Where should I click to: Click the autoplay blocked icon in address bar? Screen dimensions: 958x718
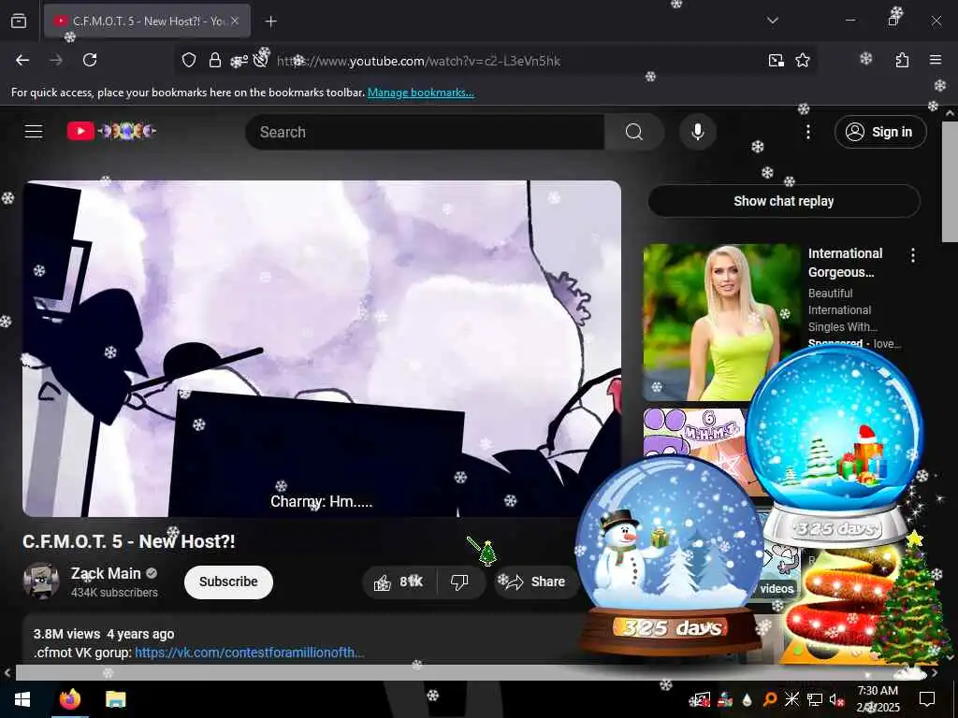click(261, 59)
